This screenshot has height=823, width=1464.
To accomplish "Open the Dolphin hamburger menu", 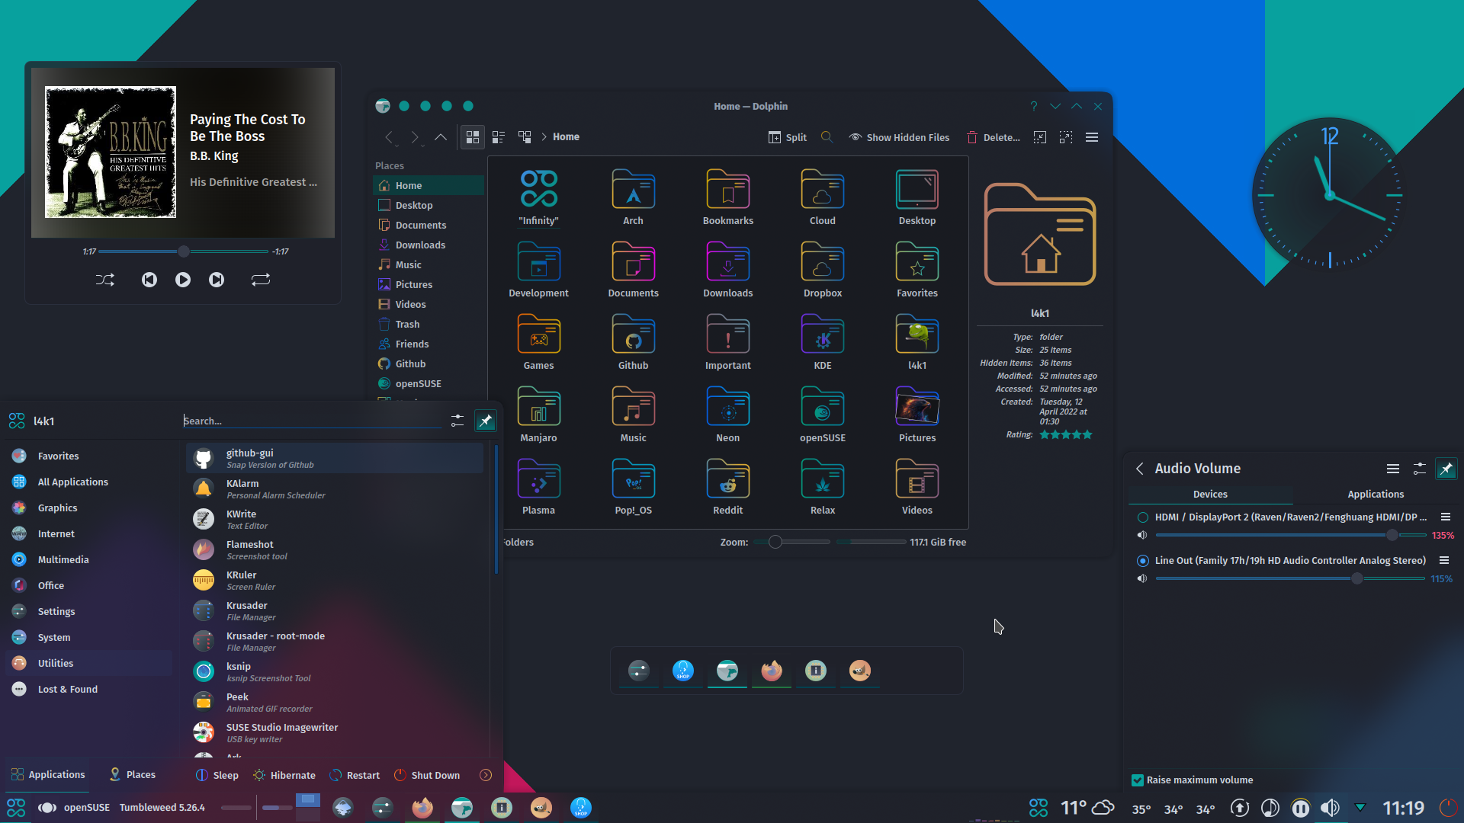I will pyautogui.click(x=1092, y=137).
